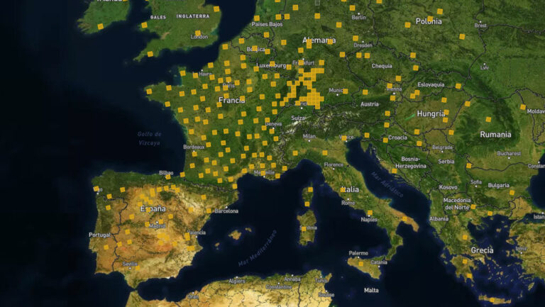Select the yellow marker nearest the Rumania label
Viewport: 545px width, 307px height.
point(488,119)
